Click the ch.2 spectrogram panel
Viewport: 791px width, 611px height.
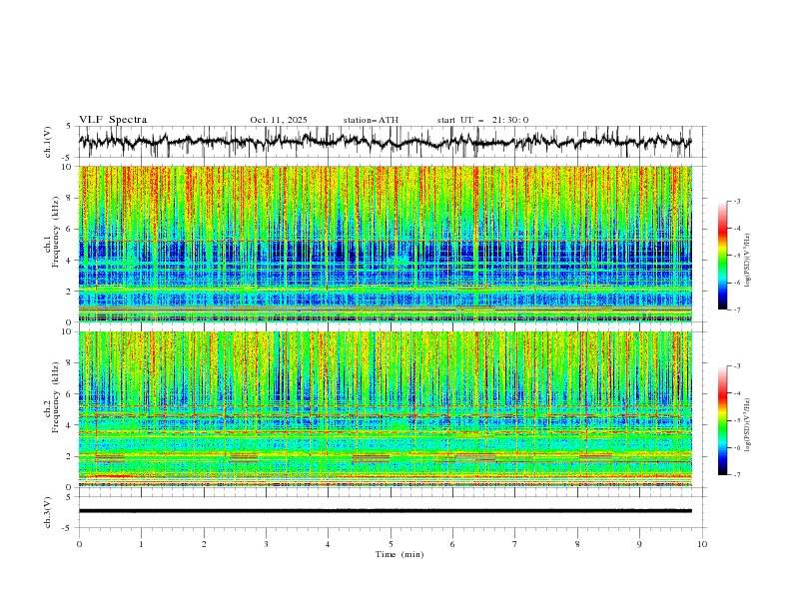[385, 409]
